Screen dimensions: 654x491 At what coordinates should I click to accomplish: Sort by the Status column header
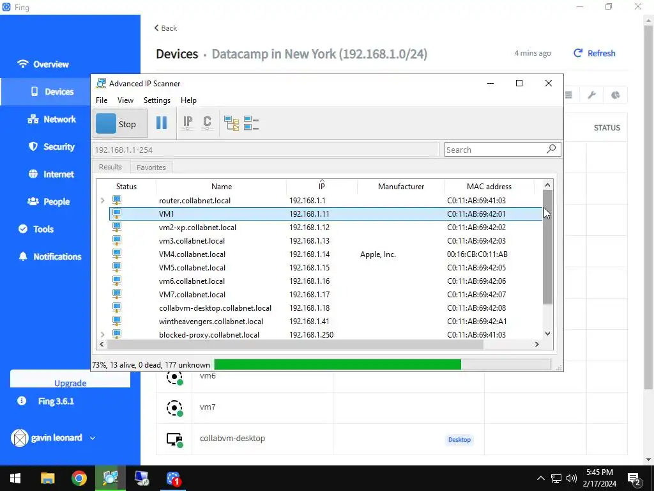pyautogui.click(x=126, y=187)
